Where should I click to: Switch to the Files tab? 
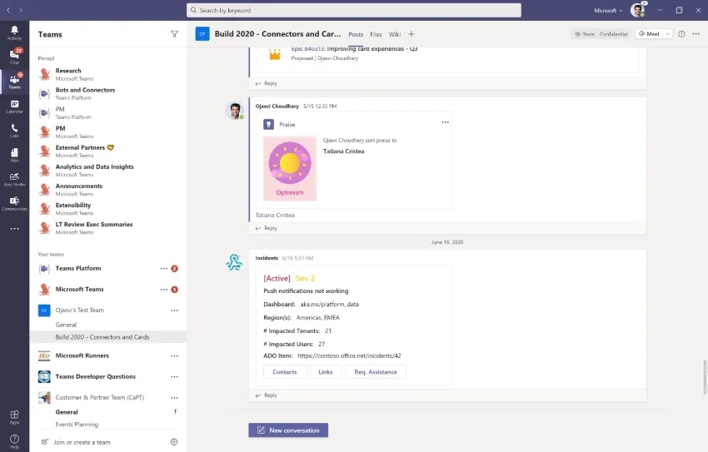(376, 34)
